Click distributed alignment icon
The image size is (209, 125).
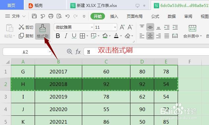175,36
